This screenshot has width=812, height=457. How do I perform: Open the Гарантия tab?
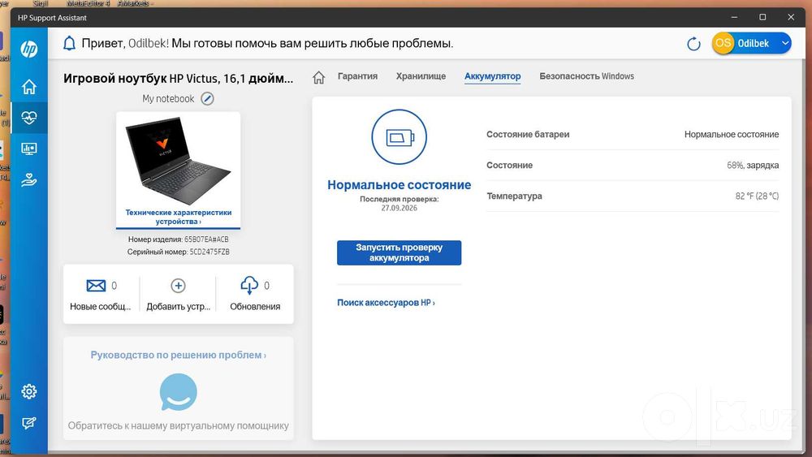tap(357, 76)
